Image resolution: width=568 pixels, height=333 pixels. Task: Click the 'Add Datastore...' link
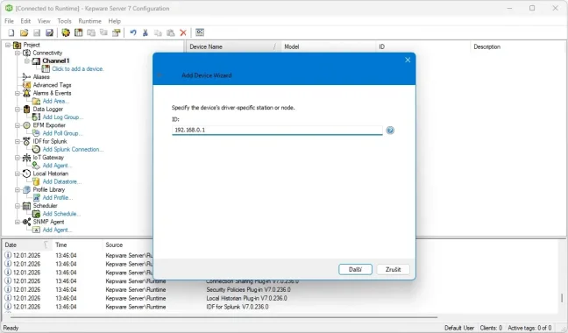61,181
